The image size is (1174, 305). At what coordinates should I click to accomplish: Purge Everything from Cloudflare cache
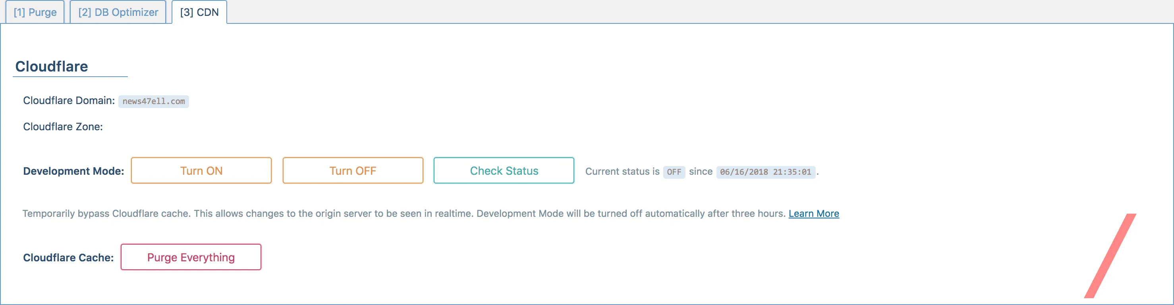[x=191, y=257]
